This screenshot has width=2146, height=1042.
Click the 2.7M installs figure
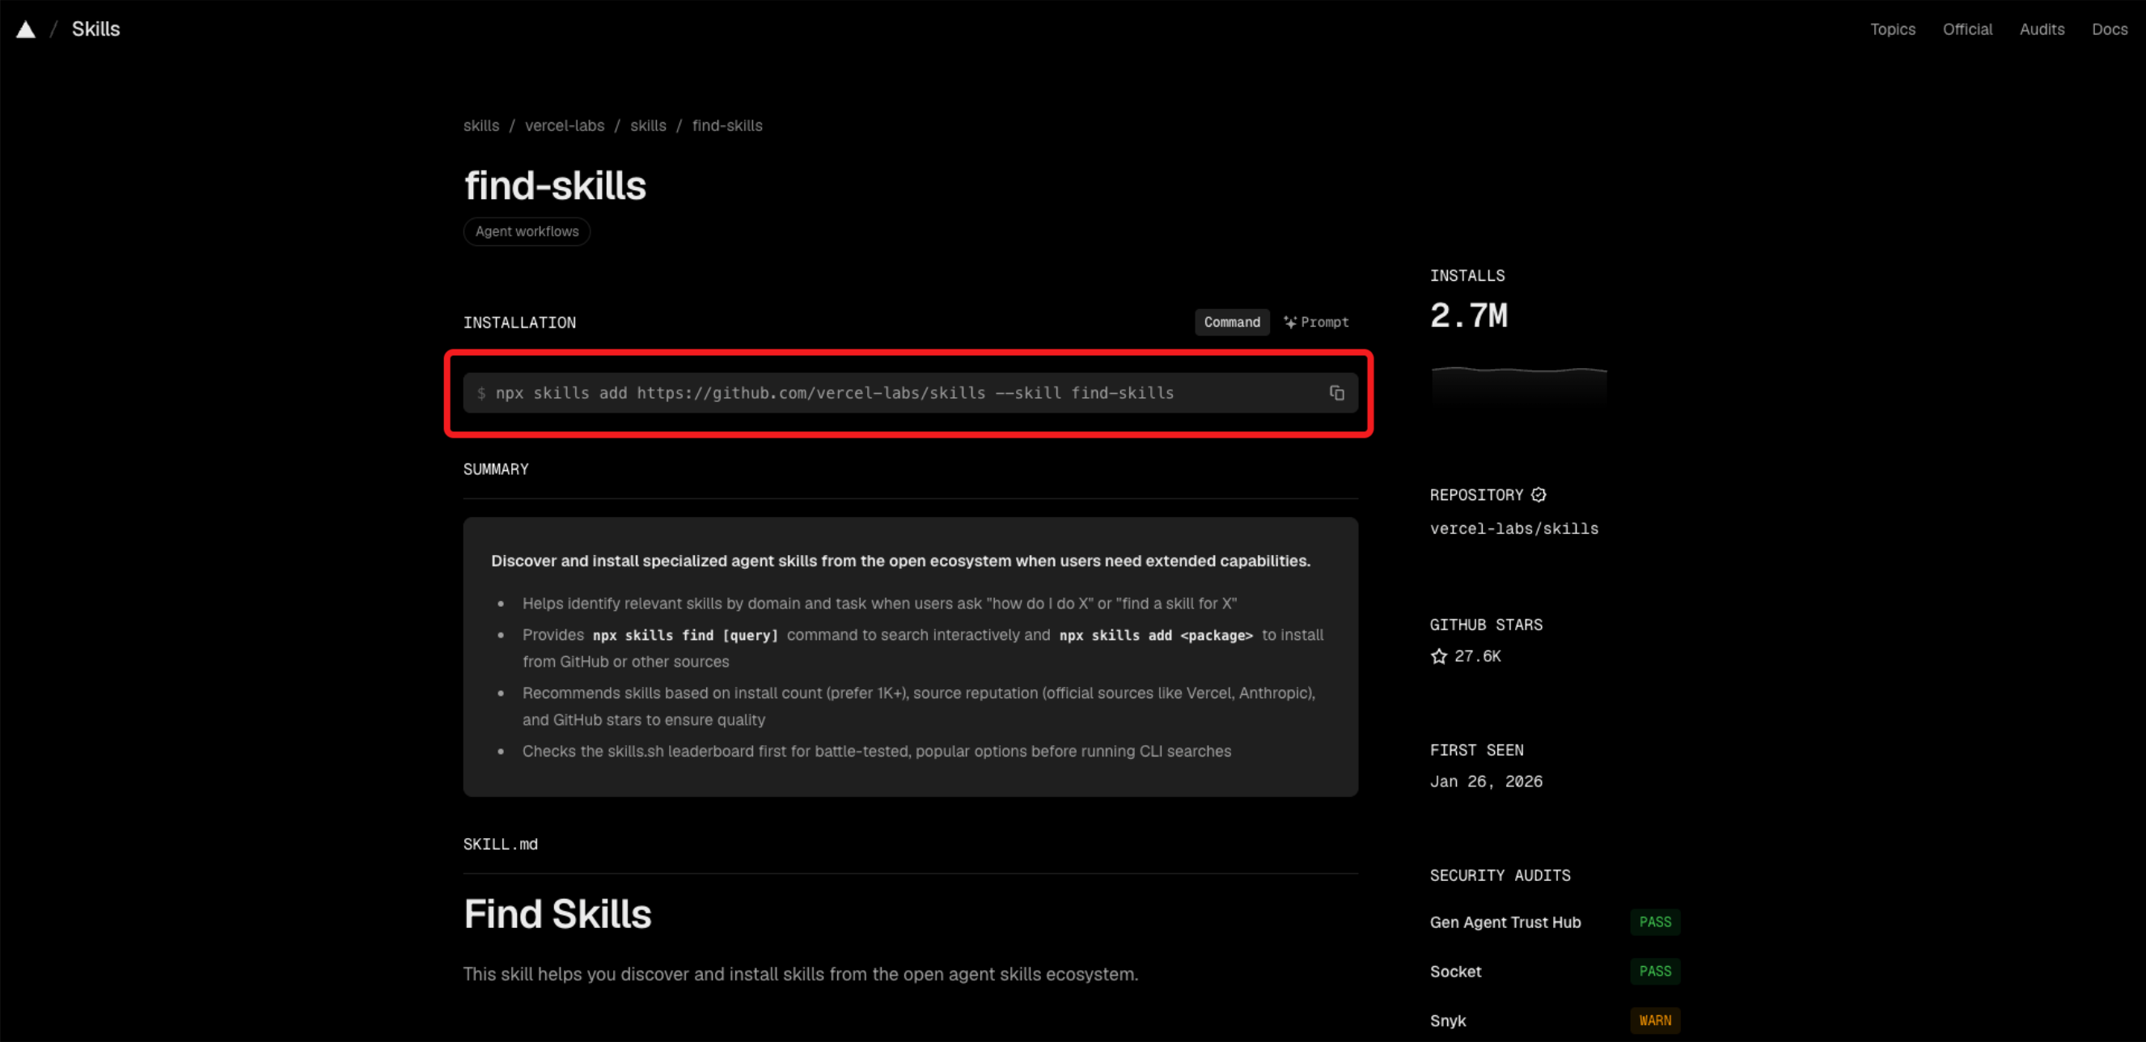click(1468, 316)
